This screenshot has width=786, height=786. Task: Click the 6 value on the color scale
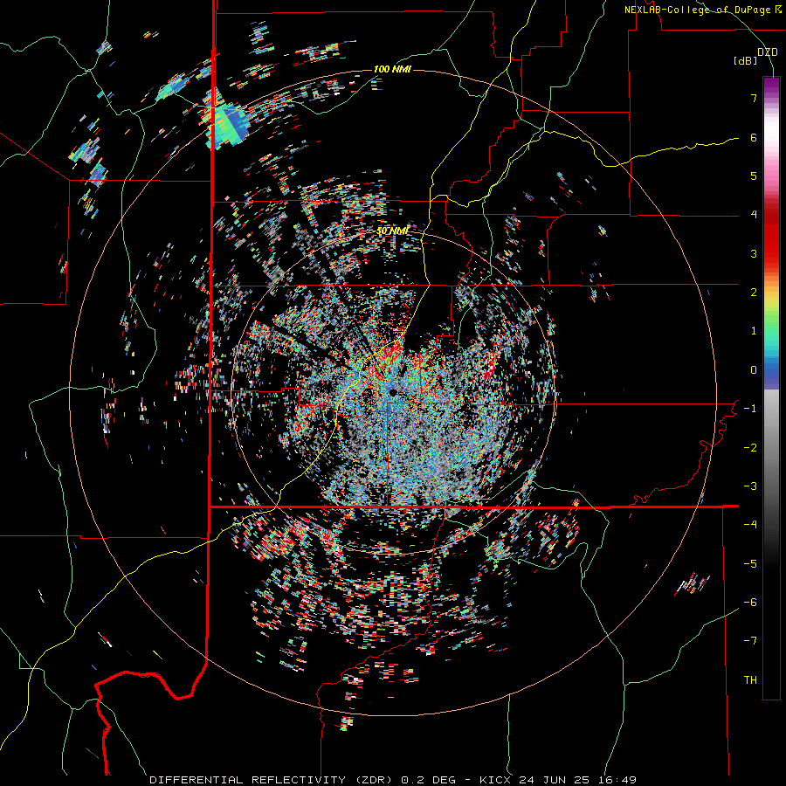pyautogui.click(x=754, y=137)
